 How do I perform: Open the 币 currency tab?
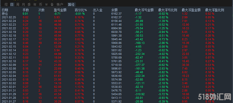click(40, 5)
